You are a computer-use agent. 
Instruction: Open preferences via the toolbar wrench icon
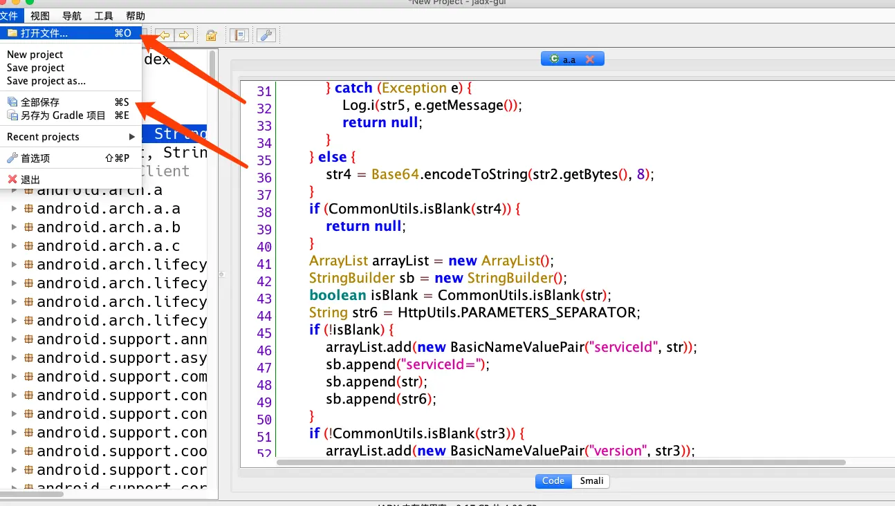pos(266,35)
